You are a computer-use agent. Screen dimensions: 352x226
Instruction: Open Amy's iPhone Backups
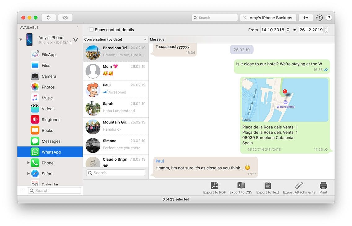tap(268, 17)
